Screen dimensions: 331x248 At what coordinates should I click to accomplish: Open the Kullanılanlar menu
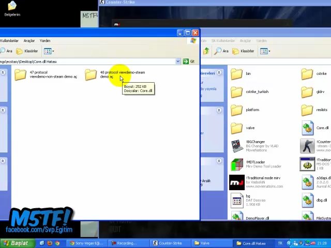tap(9, 41)
